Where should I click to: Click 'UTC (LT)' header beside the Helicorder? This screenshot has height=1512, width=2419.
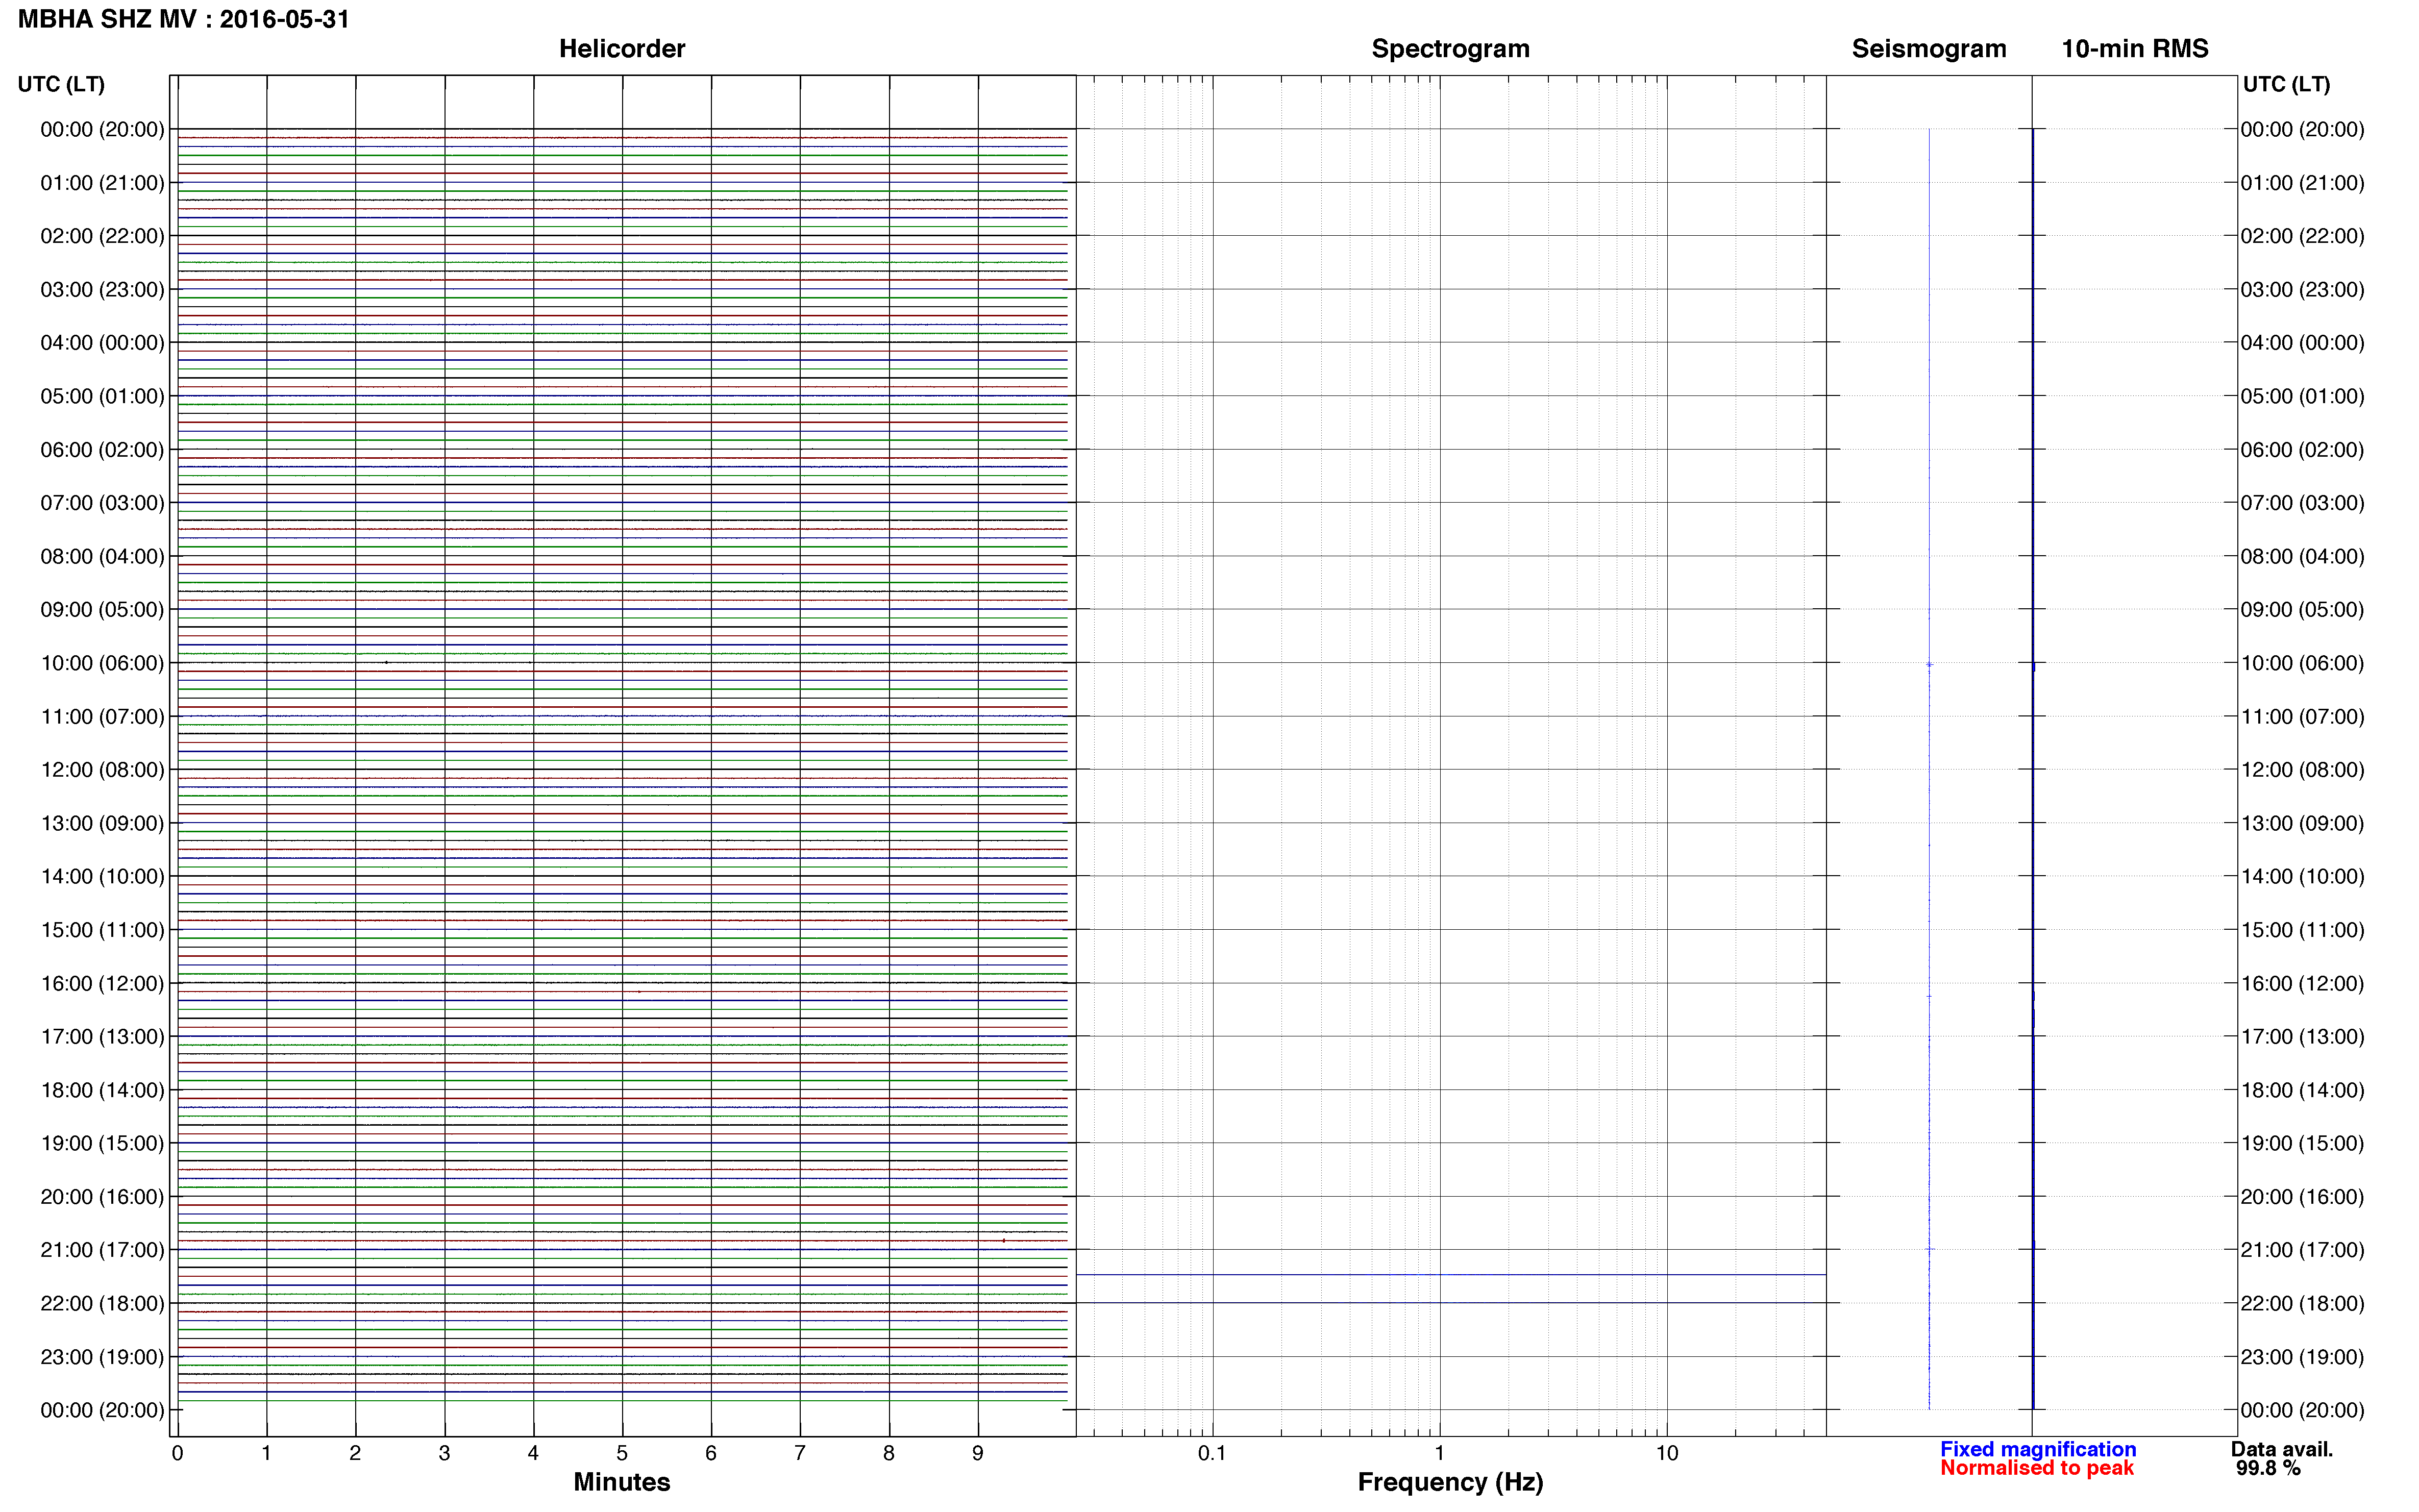pos(61,84)
